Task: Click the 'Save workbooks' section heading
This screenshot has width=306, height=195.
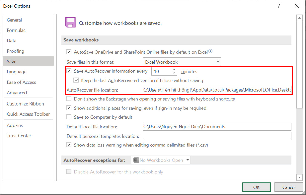Action: 81,40
